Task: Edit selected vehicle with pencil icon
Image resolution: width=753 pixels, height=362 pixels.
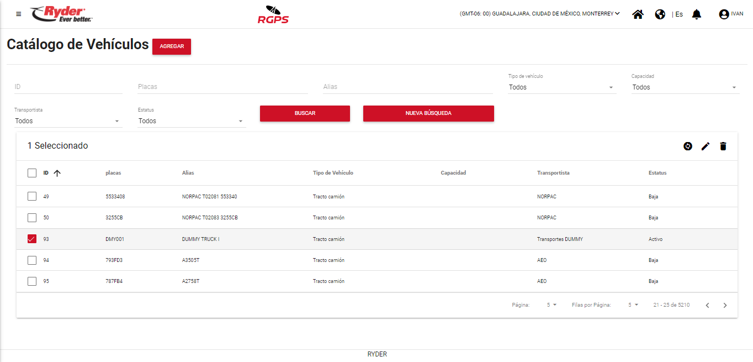Action: tap(706, 146)
